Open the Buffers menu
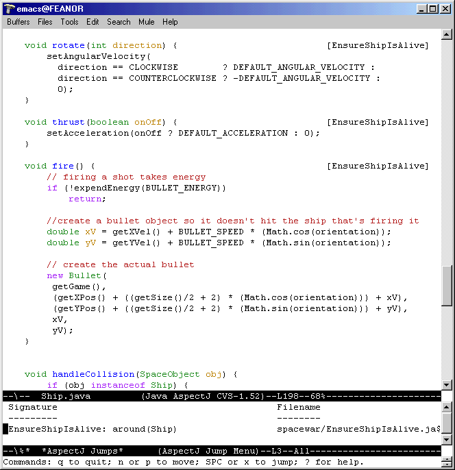 click(x=19, y=22)
